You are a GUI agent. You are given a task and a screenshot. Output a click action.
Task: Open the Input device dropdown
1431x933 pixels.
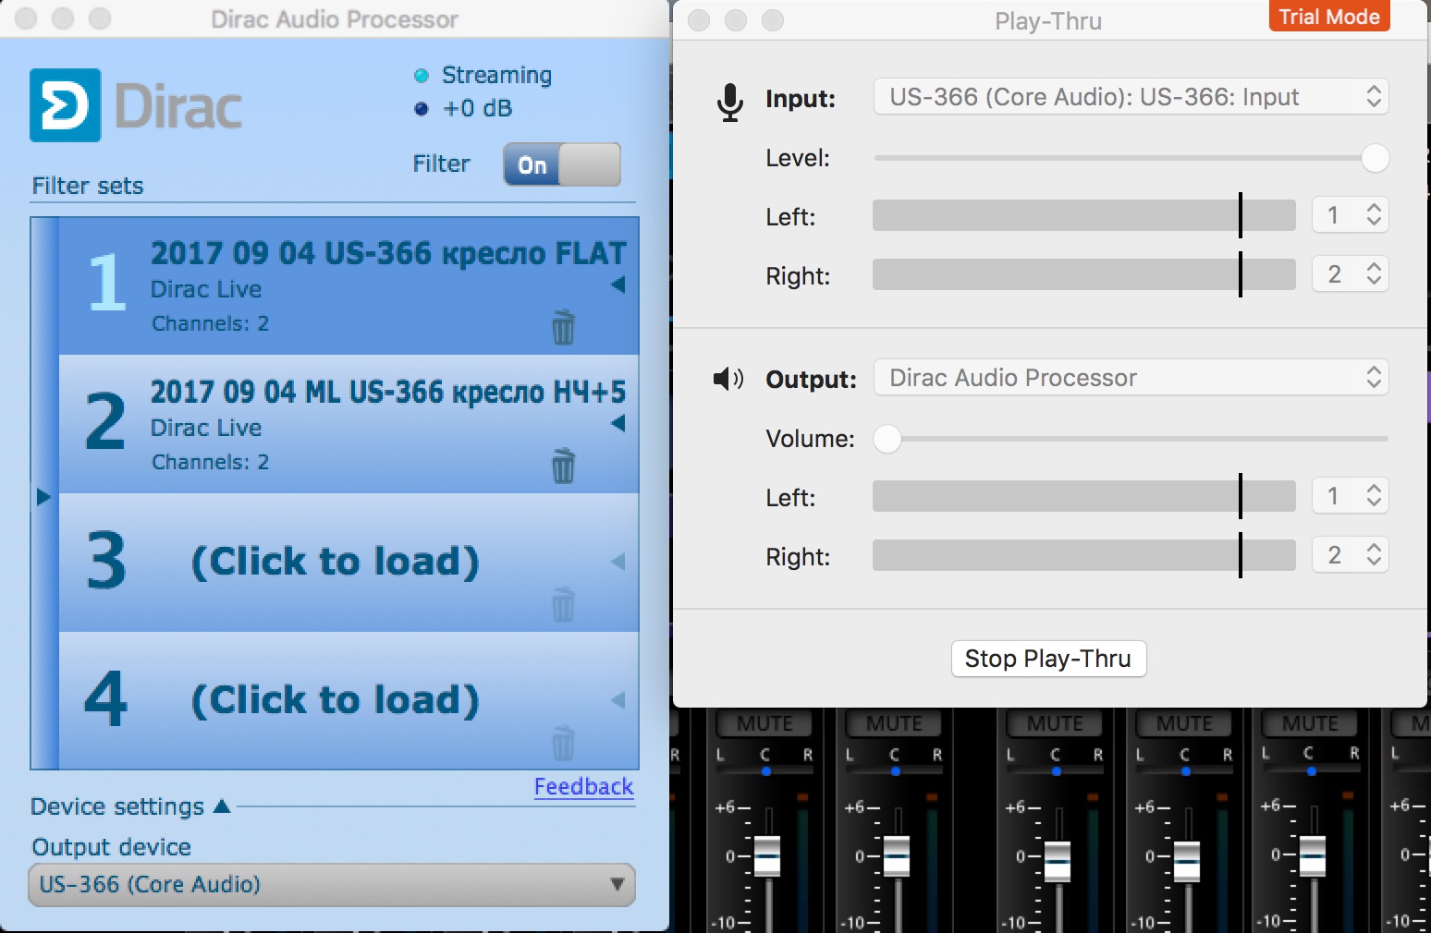pos(1130,97)
